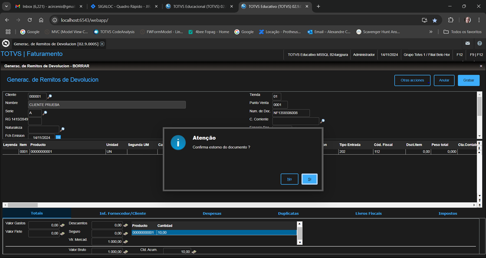Click the Valor Gastos calculator icon
The image size is (486, 258).
pyautogui.click(x=63, y=225)
